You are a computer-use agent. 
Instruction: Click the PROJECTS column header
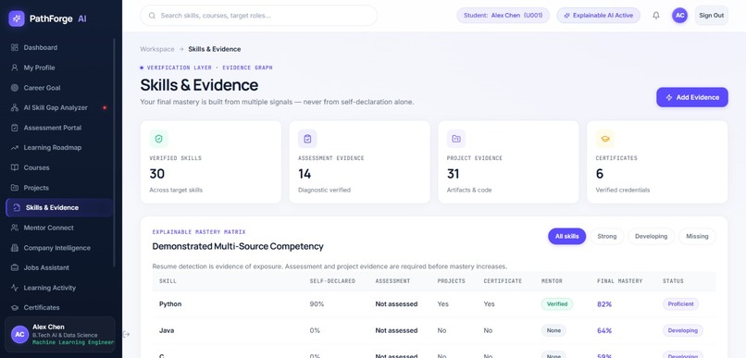click(451, 281)
